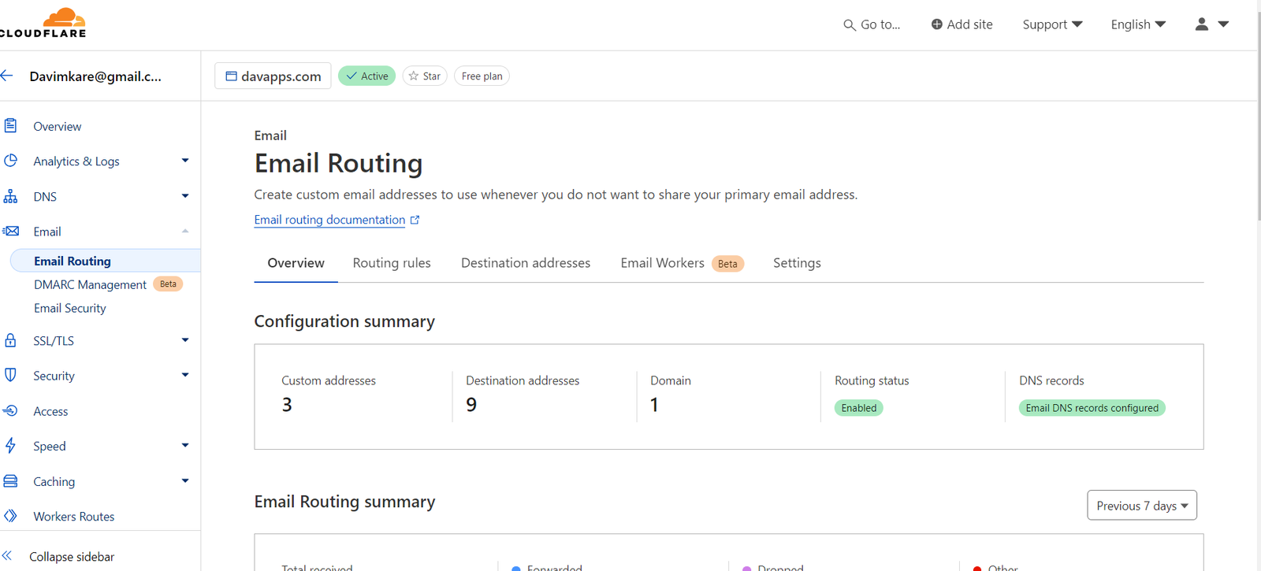Click the Add site button text
This screenshot has width=1261, height=571.
point(969,24)
